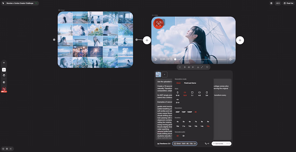The image size is (296, 152).
Task: Set resolution to 720P
Action: (x=184, y=112)
